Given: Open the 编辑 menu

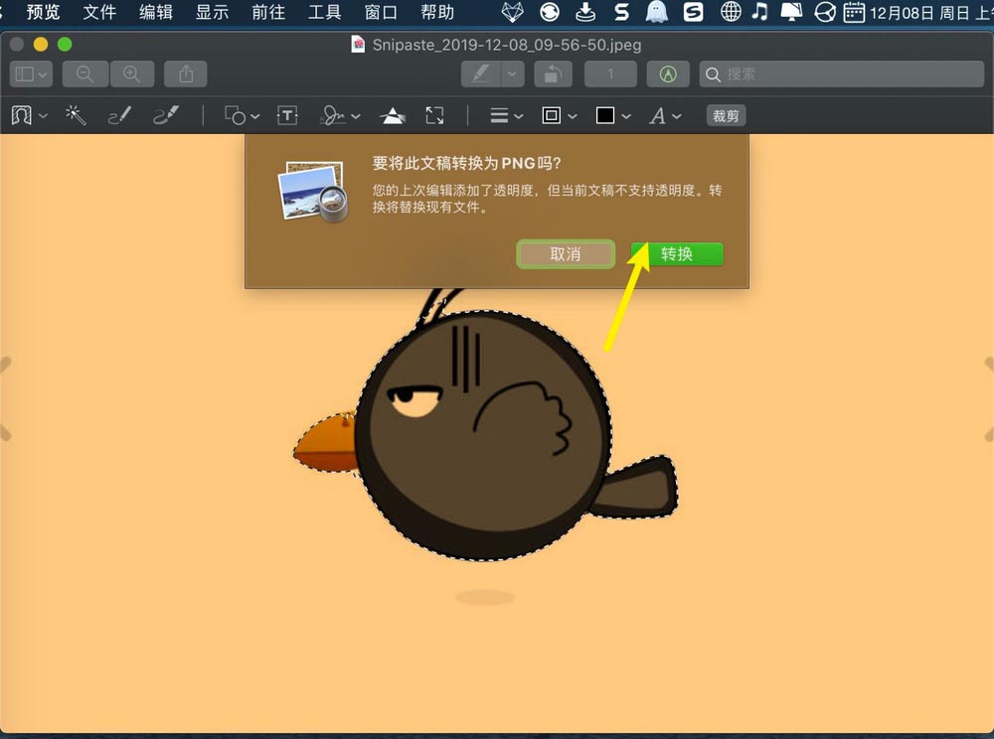Looking at the screenshot, I should 156,12.
